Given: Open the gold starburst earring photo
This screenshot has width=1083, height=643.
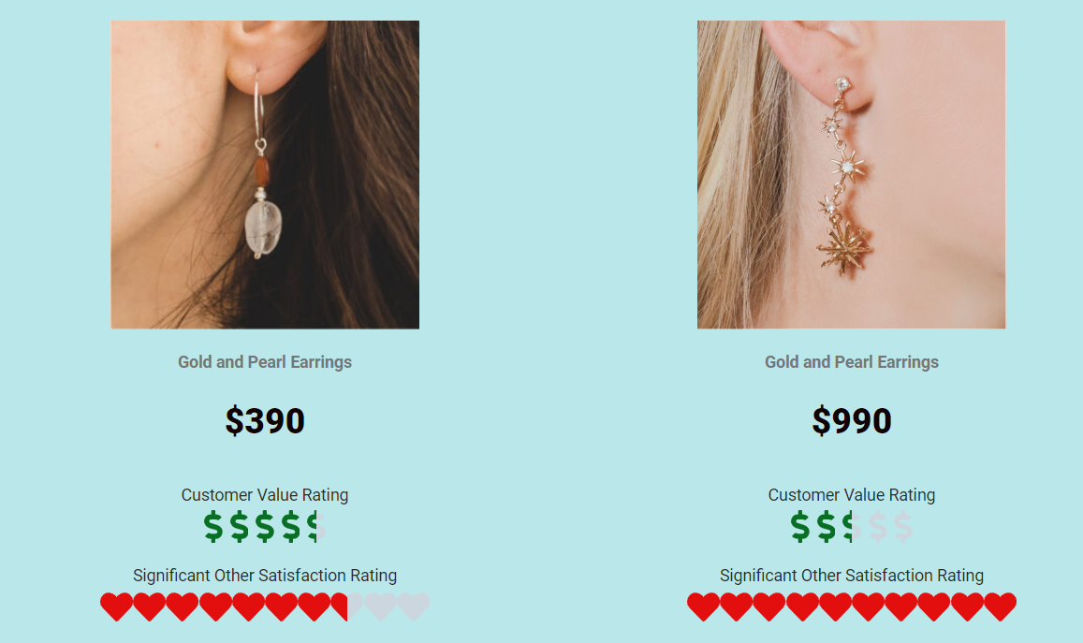Looking at the screenshot, I should click(851, 175).
